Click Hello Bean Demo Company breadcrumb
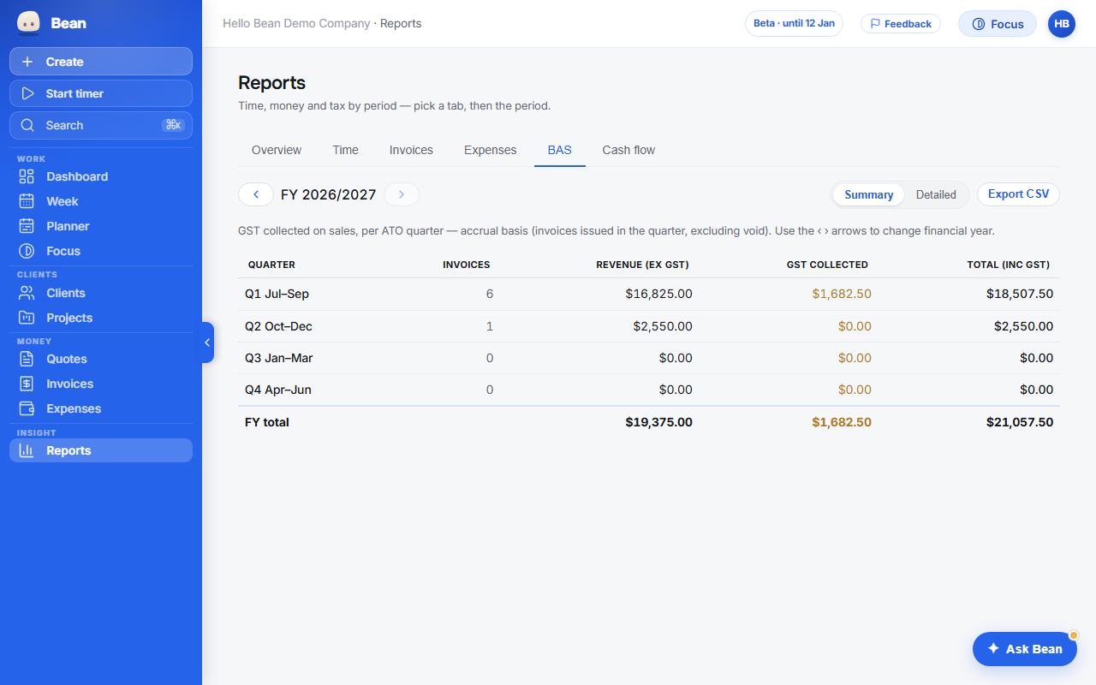This screenshot has height=685, width=1096. point(296,24)
